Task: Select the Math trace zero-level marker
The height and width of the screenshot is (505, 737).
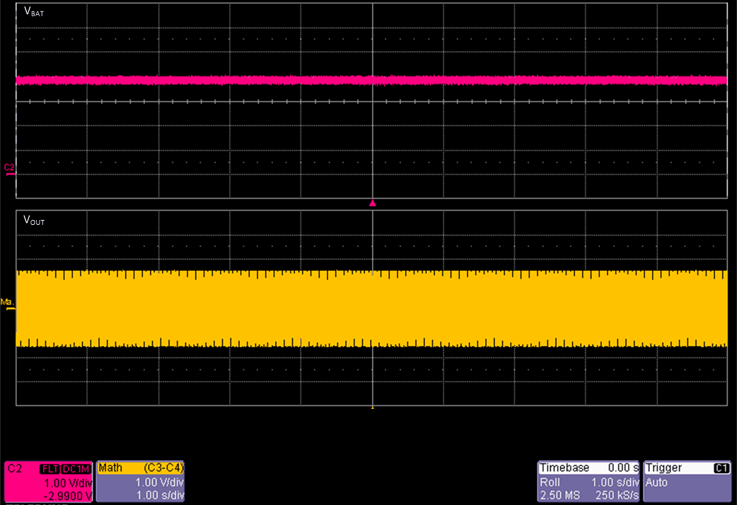Action: 8,304
